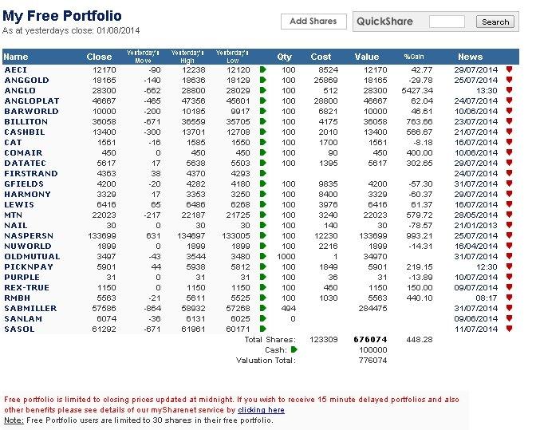Open the 13:30 news entry for ANGLO

click(x=476, y=91)
